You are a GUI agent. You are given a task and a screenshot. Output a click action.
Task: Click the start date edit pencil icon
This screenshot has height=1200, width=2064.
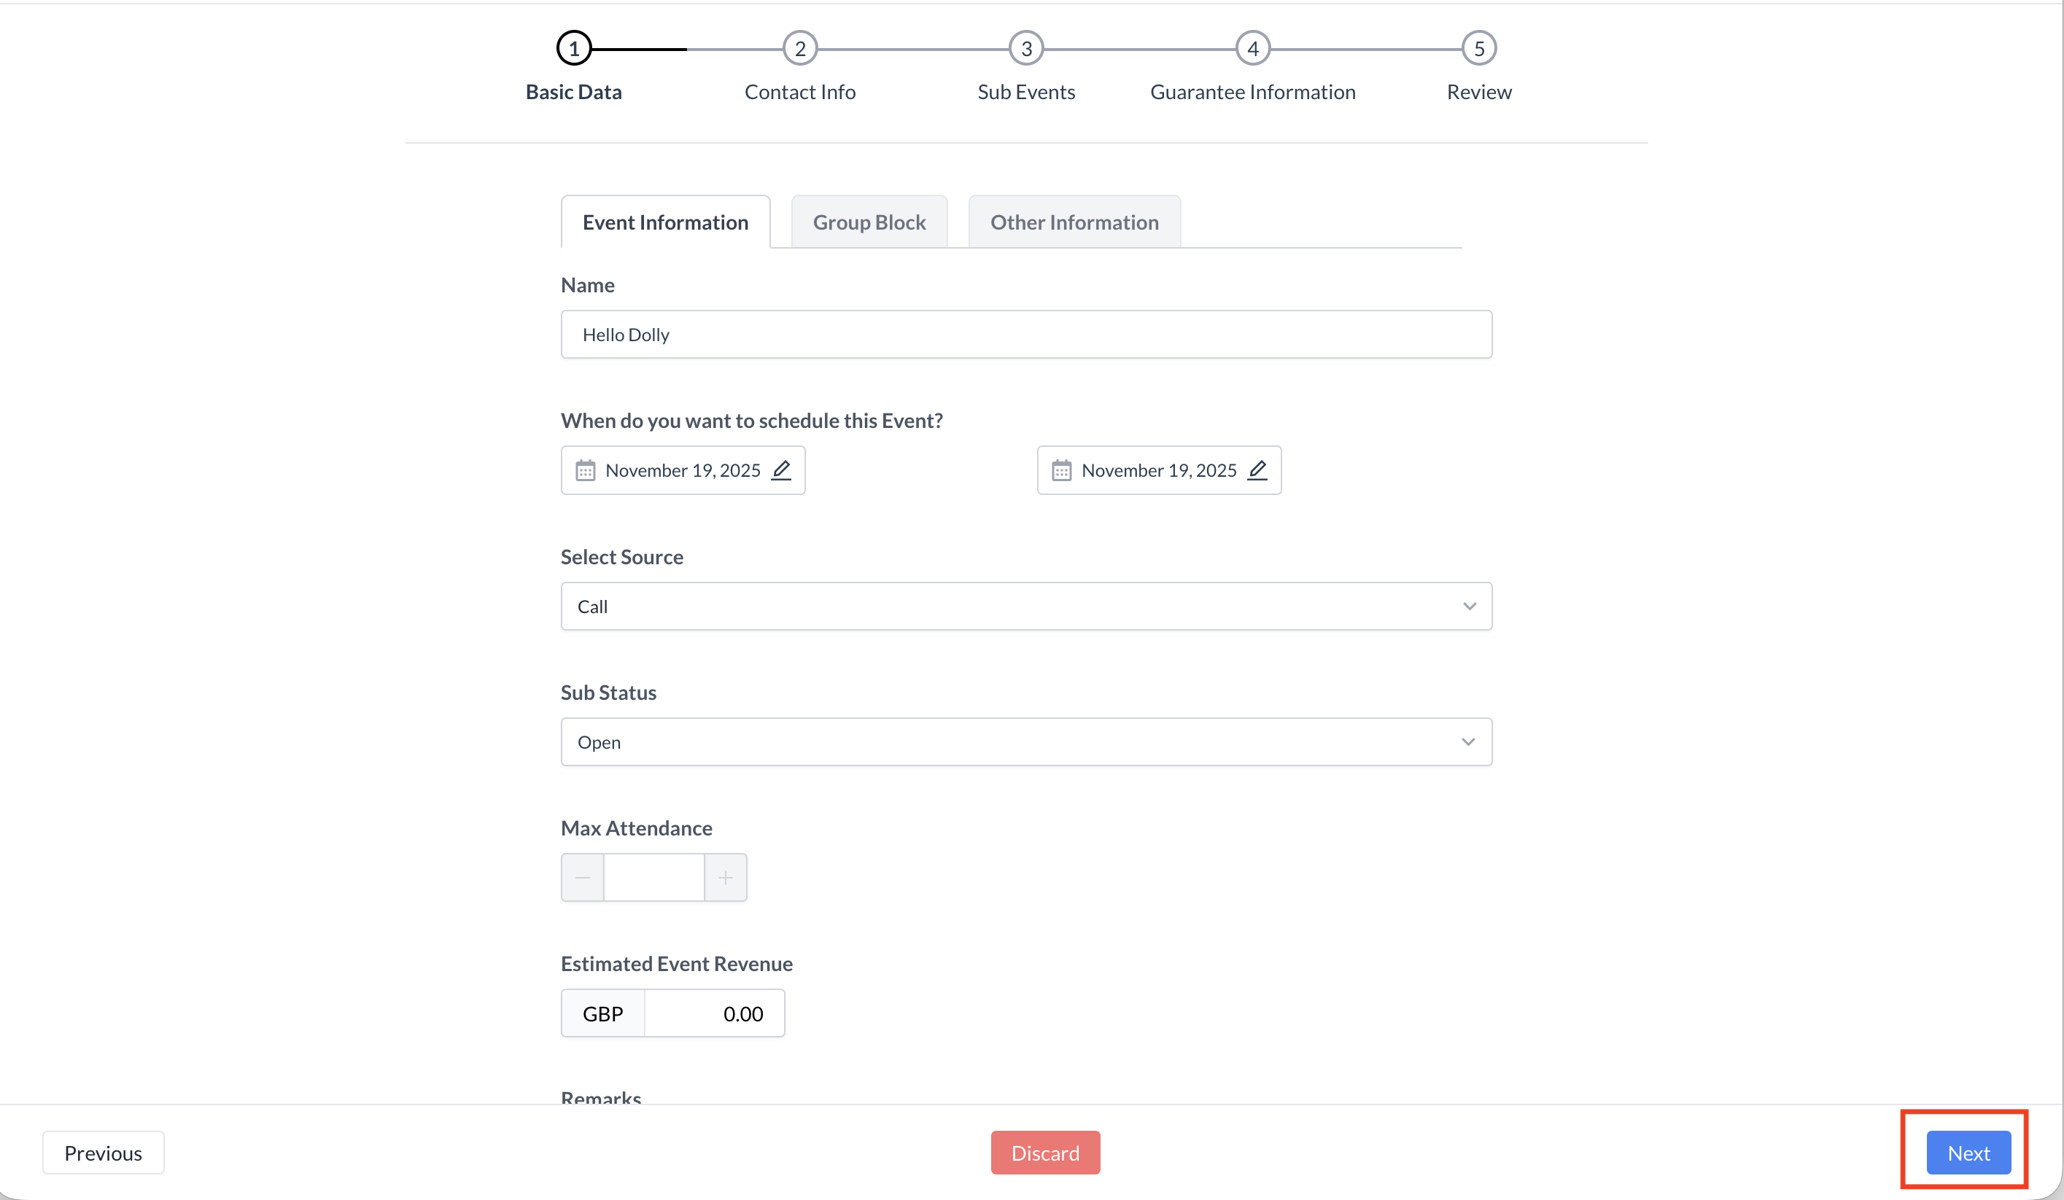[x=781, y=470]
